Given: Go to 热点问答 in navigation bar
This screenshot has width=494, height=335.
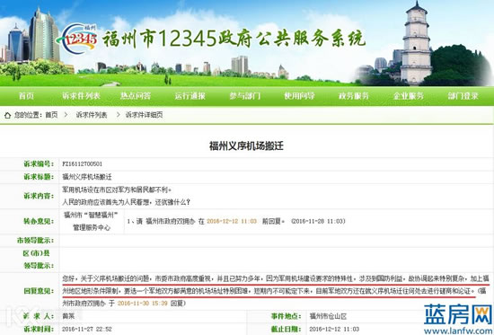Looking at the screenshot, I should (136, 96).
